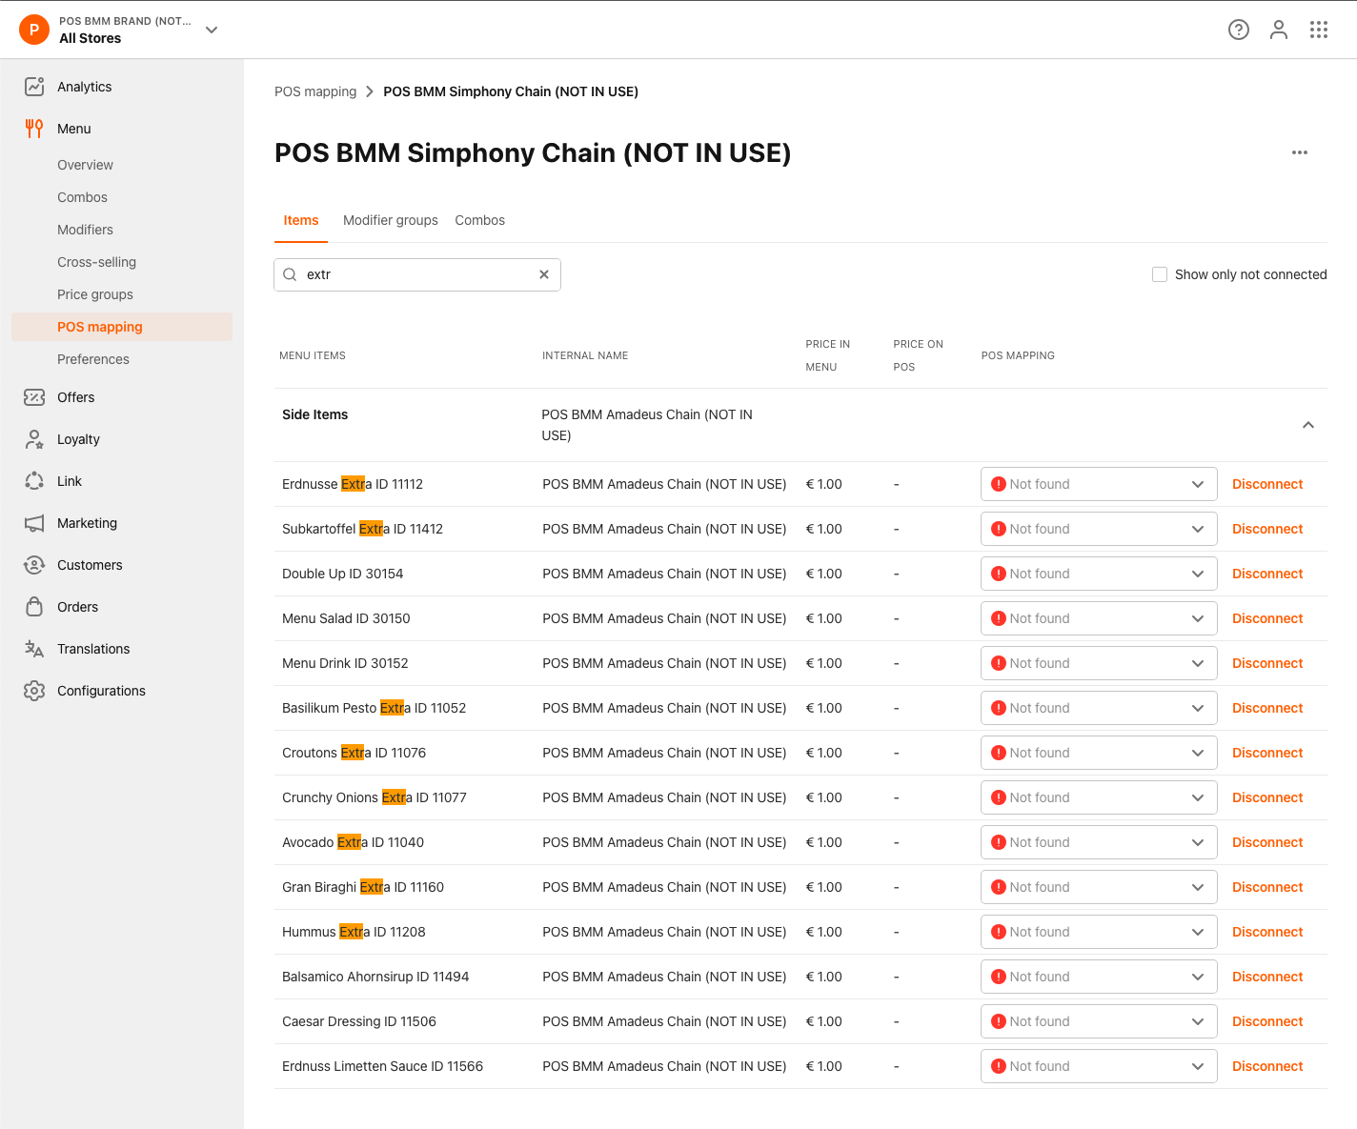1357x1129 pixels.
Task: Click Croutons Extra ID 11076 item name
Action: coord(354,753)
